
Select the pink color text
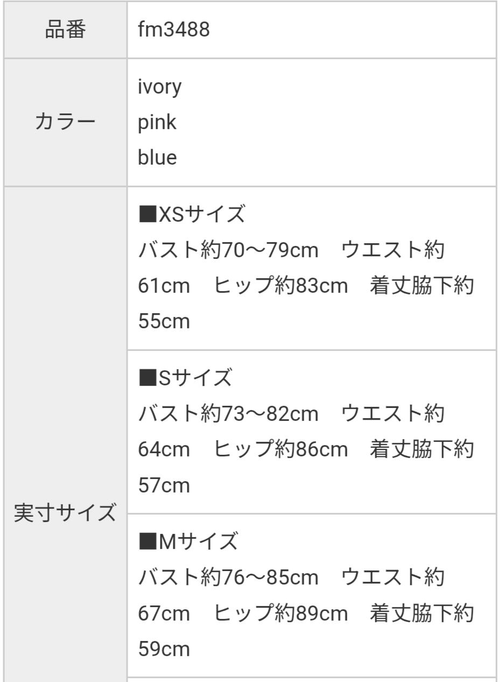point(157,122)
